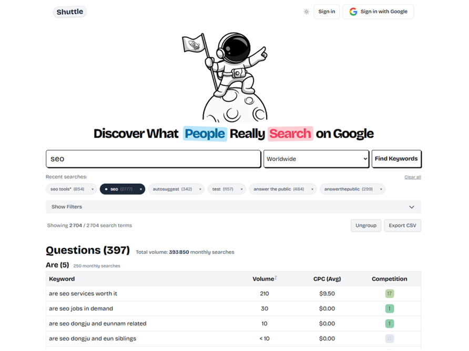Click the 210 volume value
The image size is (469, 351).
(264, 294)
